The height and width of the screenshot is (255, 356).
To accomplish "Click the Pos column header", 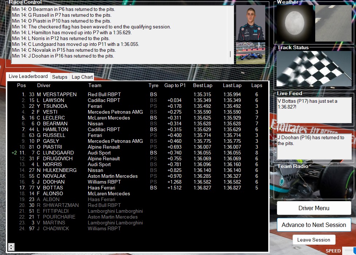I will coord(21,85).
